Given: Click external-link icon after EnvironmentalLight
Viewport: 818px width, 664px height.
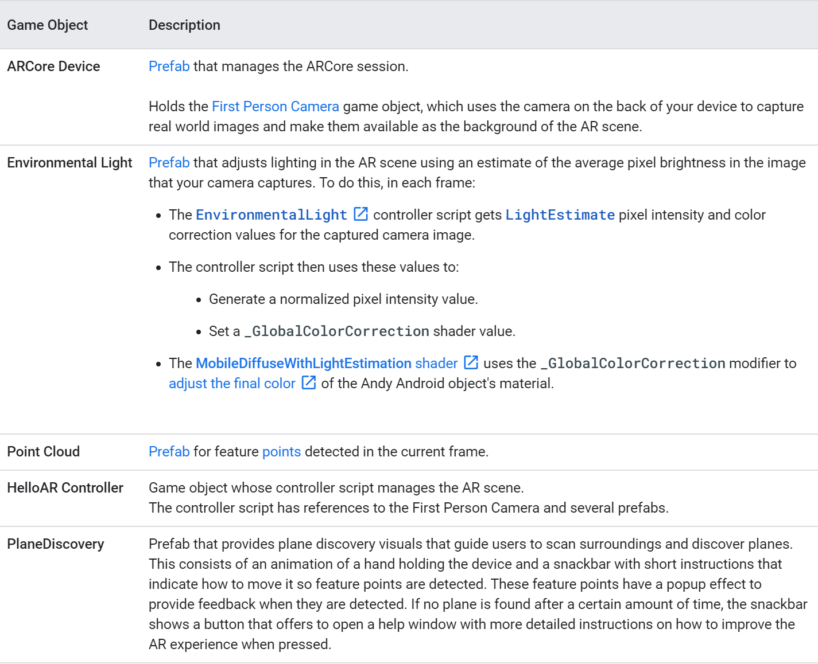Looking at the screenshot, I should (360, 214).
